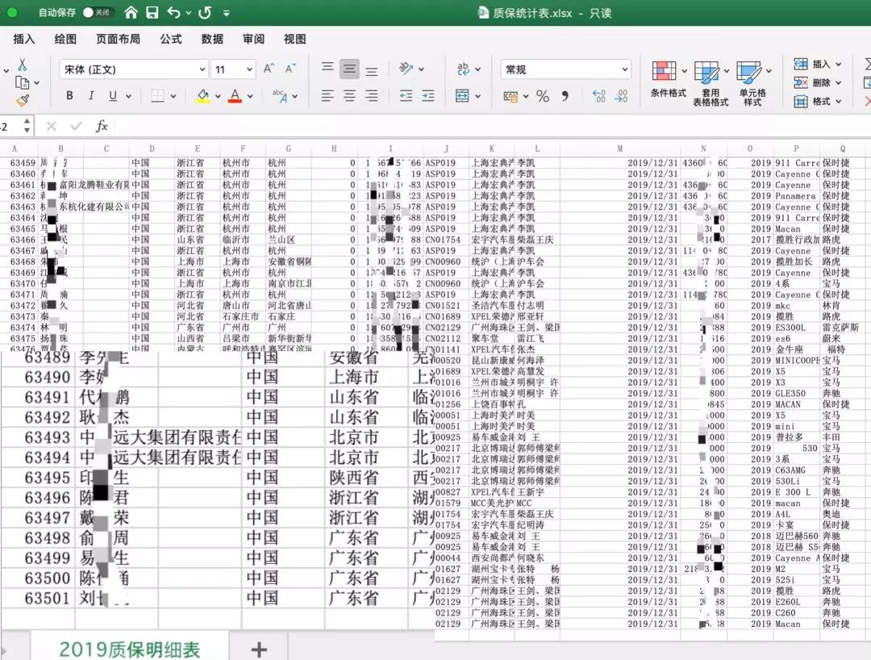Viewport: 871px width, 660px height.
Task: Click the 删除 cells button
Action: (x=817, y=83)
